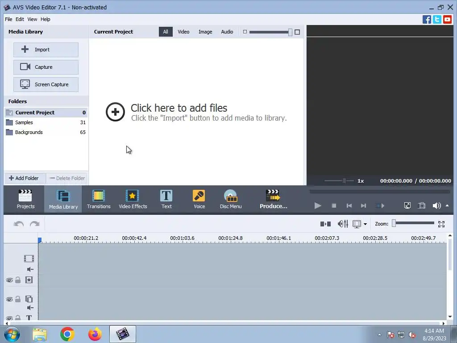Image resolution: width=457 pixels, height=343 pixels.
Task: Open Video Effects panel
Action: click(x=133, y=200)
